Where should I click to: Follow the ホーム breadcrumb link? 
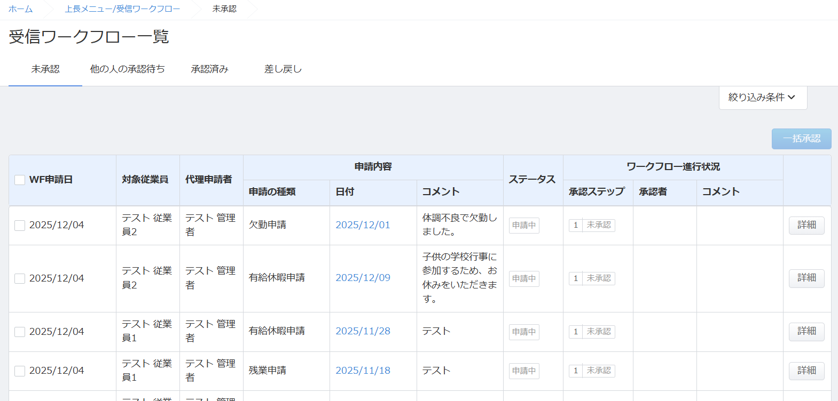coord(21,9)
